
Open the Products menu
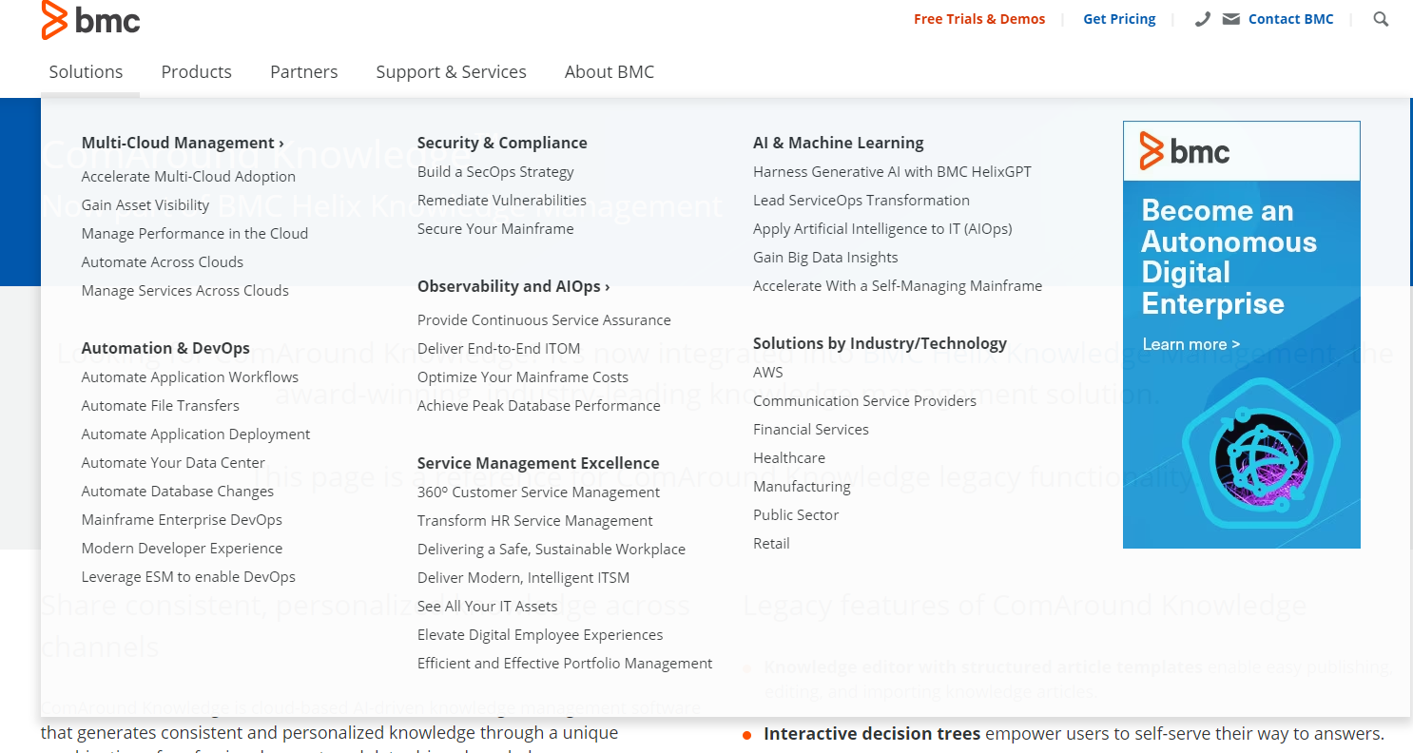point(196,72)
